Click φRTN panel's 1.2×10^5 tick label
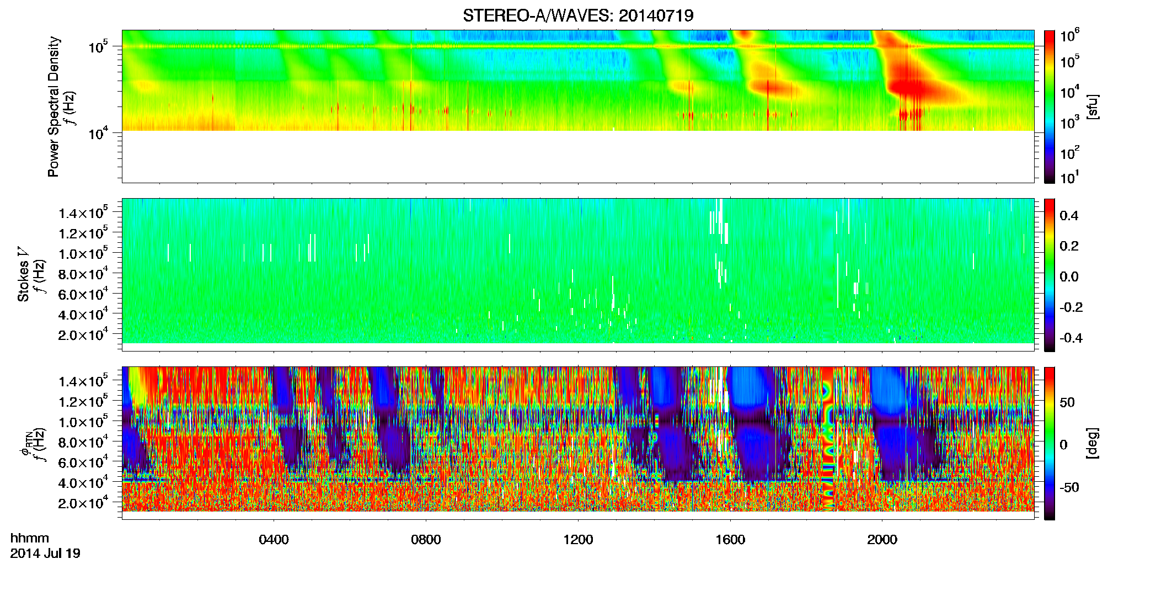This screenshot has width=1156, height=596. click(x=83, y=401)
